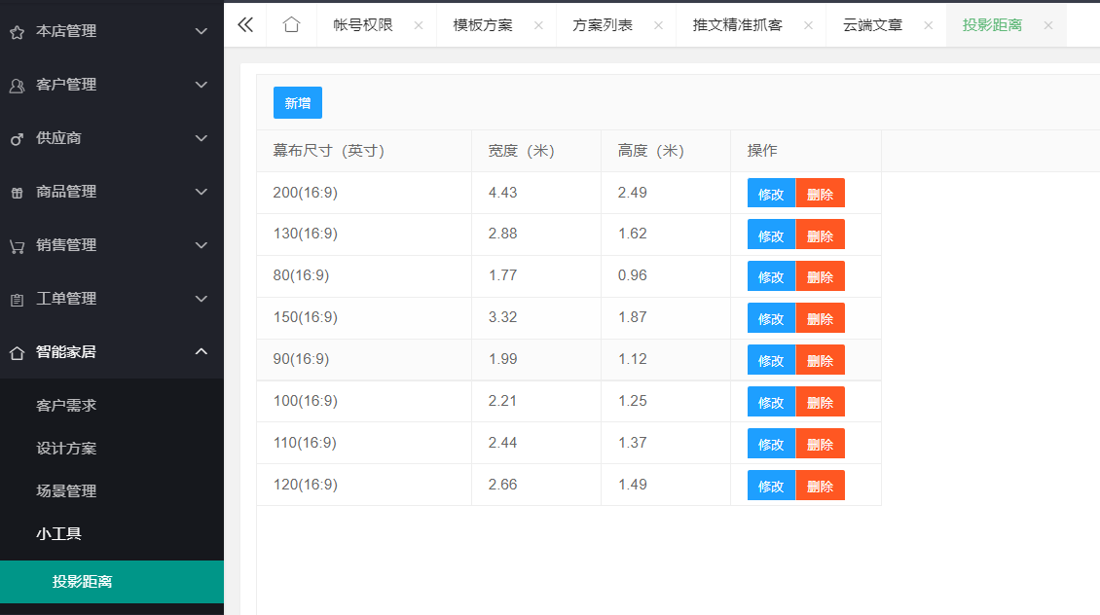This screenshot has width=1100, height=615.
Task: Click the star icon beside 本店管理
Action: point(17,32)
